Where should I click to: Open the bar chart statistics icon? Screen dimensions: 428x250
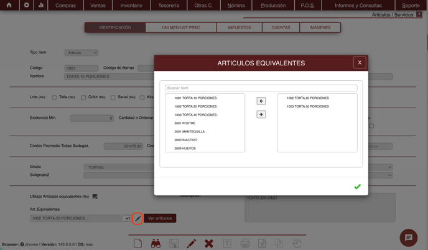pos(41,5)
